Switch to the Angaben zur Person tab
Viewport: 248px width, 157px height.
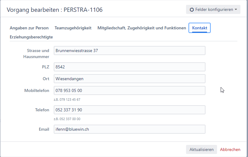29,28
